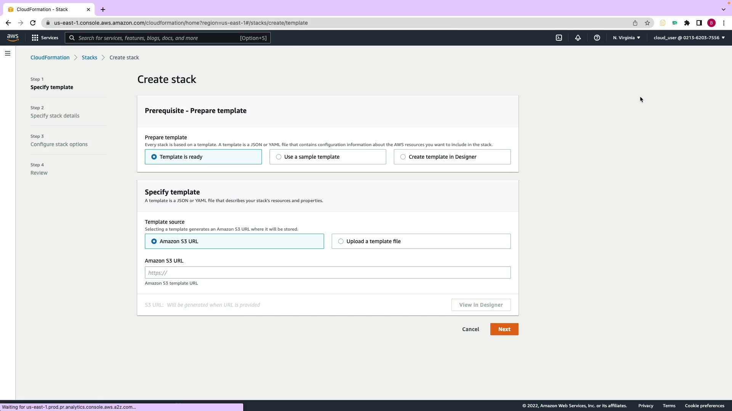Reload the page
Image resolution: width=732 pixels, height=411 pixels.
coord(33,23)
